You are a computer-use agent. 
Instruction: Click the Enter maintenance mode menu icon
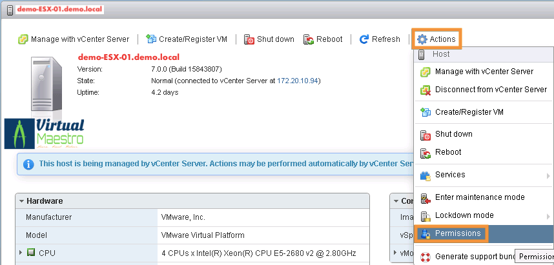point(426,197)
